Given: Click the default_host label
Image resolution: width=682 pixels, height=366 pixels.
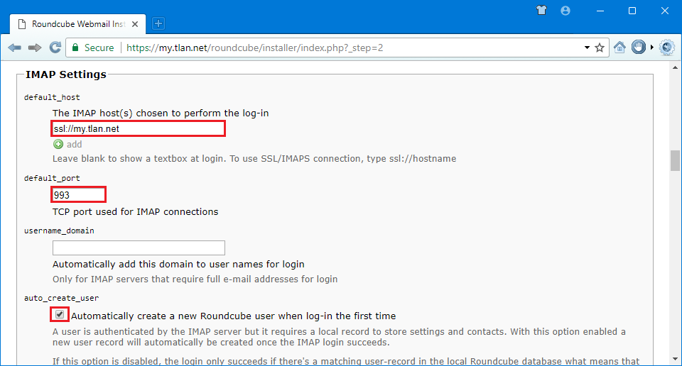Looking at the screenshot, I should tap(52, 97).
